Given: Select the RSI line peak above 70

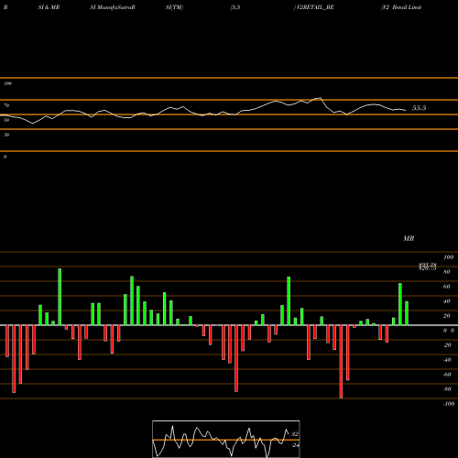Looking at the screenshot, I should pyautogui.click(x=320, y=98).
